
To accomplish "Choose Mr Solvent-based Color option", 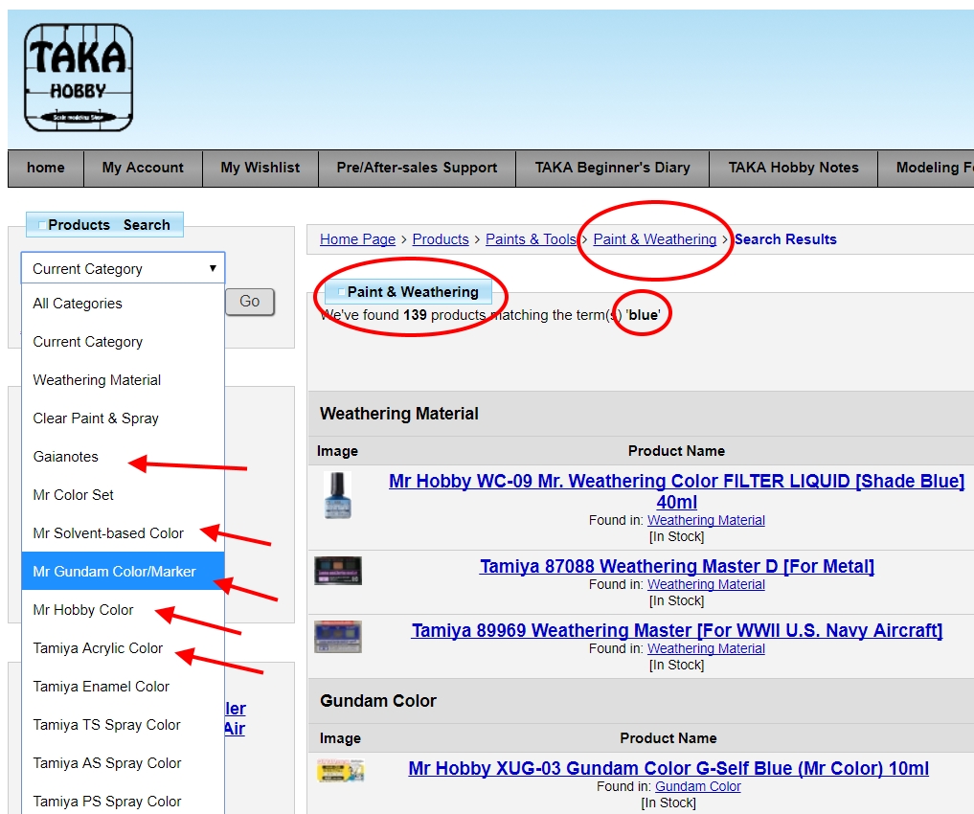I will pos(123,533).
